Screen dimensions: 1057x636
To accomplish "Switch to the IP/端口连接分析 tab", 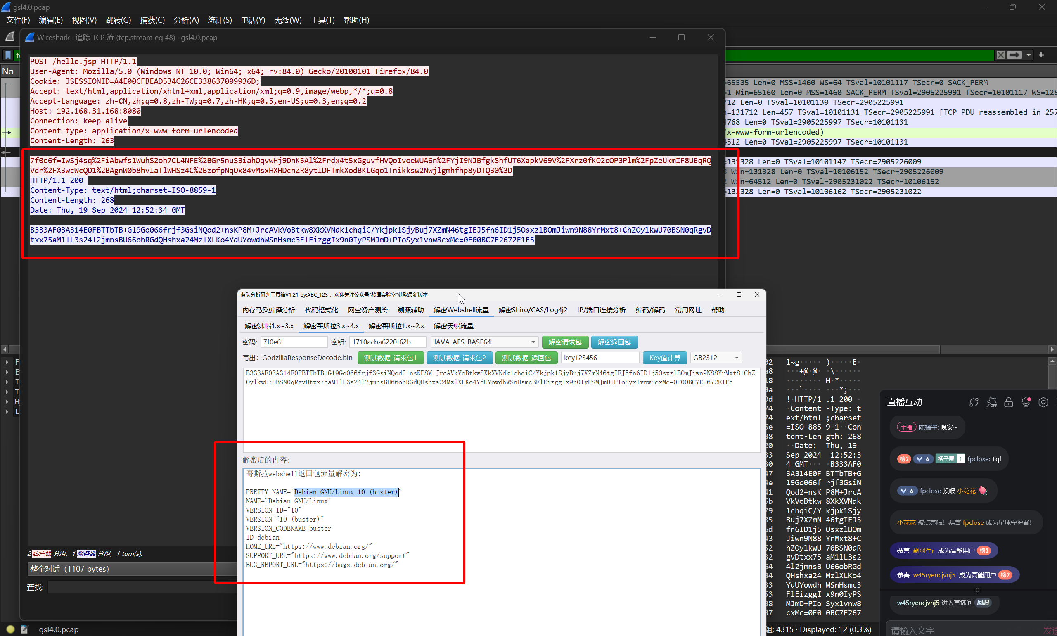I will point(601,310).
